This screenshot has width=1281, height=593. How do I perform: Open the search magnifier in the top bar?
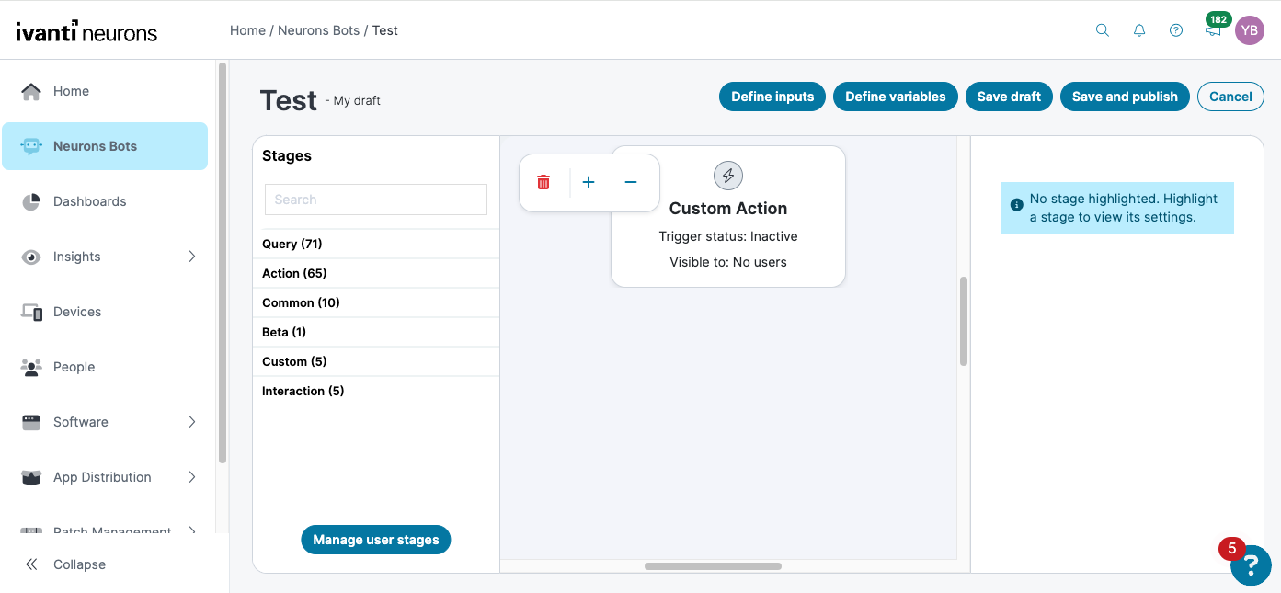coord(1103,30)
